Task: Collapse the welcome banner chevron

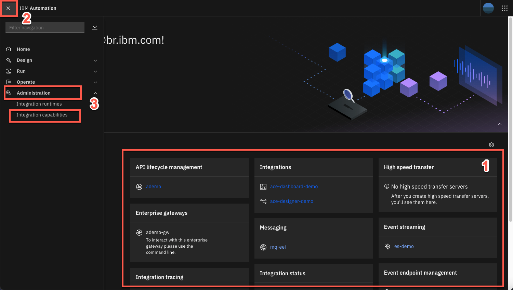Action: [500, 124]
